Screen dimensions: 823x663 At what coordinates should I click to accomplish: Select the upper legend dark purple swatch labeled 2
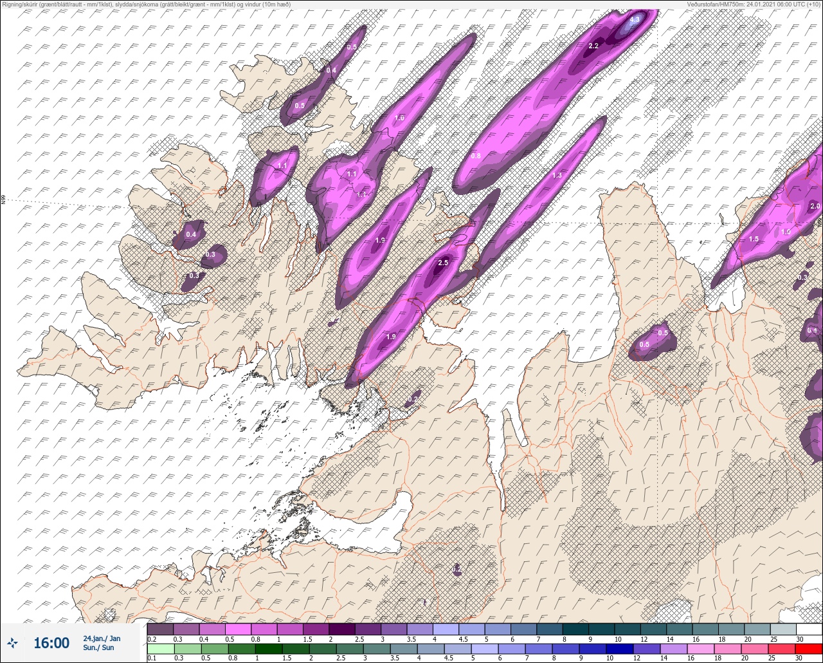click(x=342, y=629)
